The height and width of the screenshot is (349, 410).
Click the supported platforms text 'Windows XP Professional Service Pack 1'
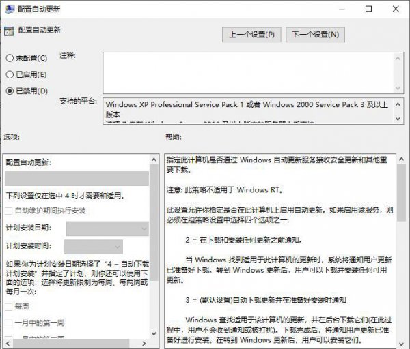pos(175,104)
